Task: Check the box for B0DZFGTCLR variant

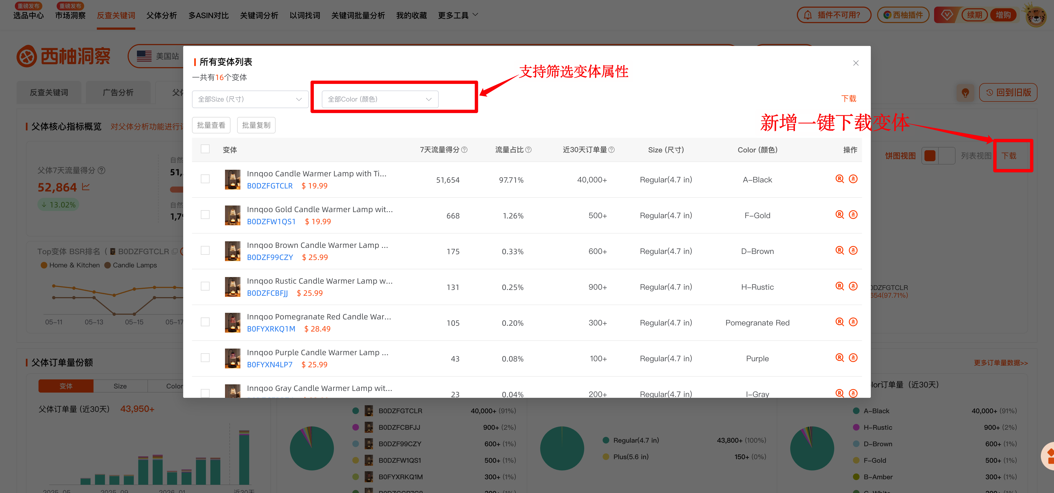Action: [205, 179]
